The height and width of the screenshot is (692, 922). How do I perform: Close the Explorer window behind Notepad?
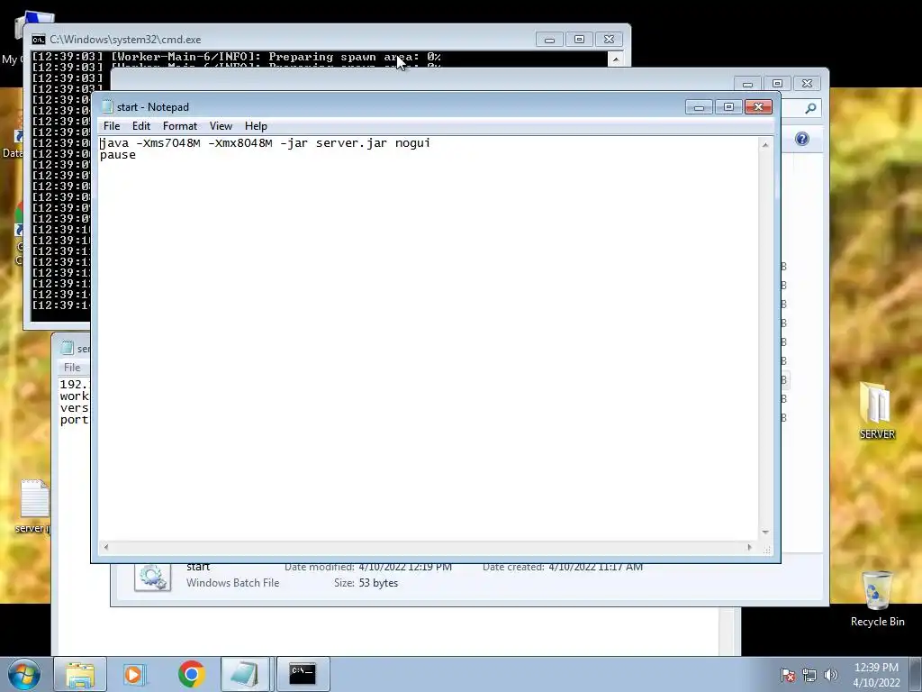[807, 84]
